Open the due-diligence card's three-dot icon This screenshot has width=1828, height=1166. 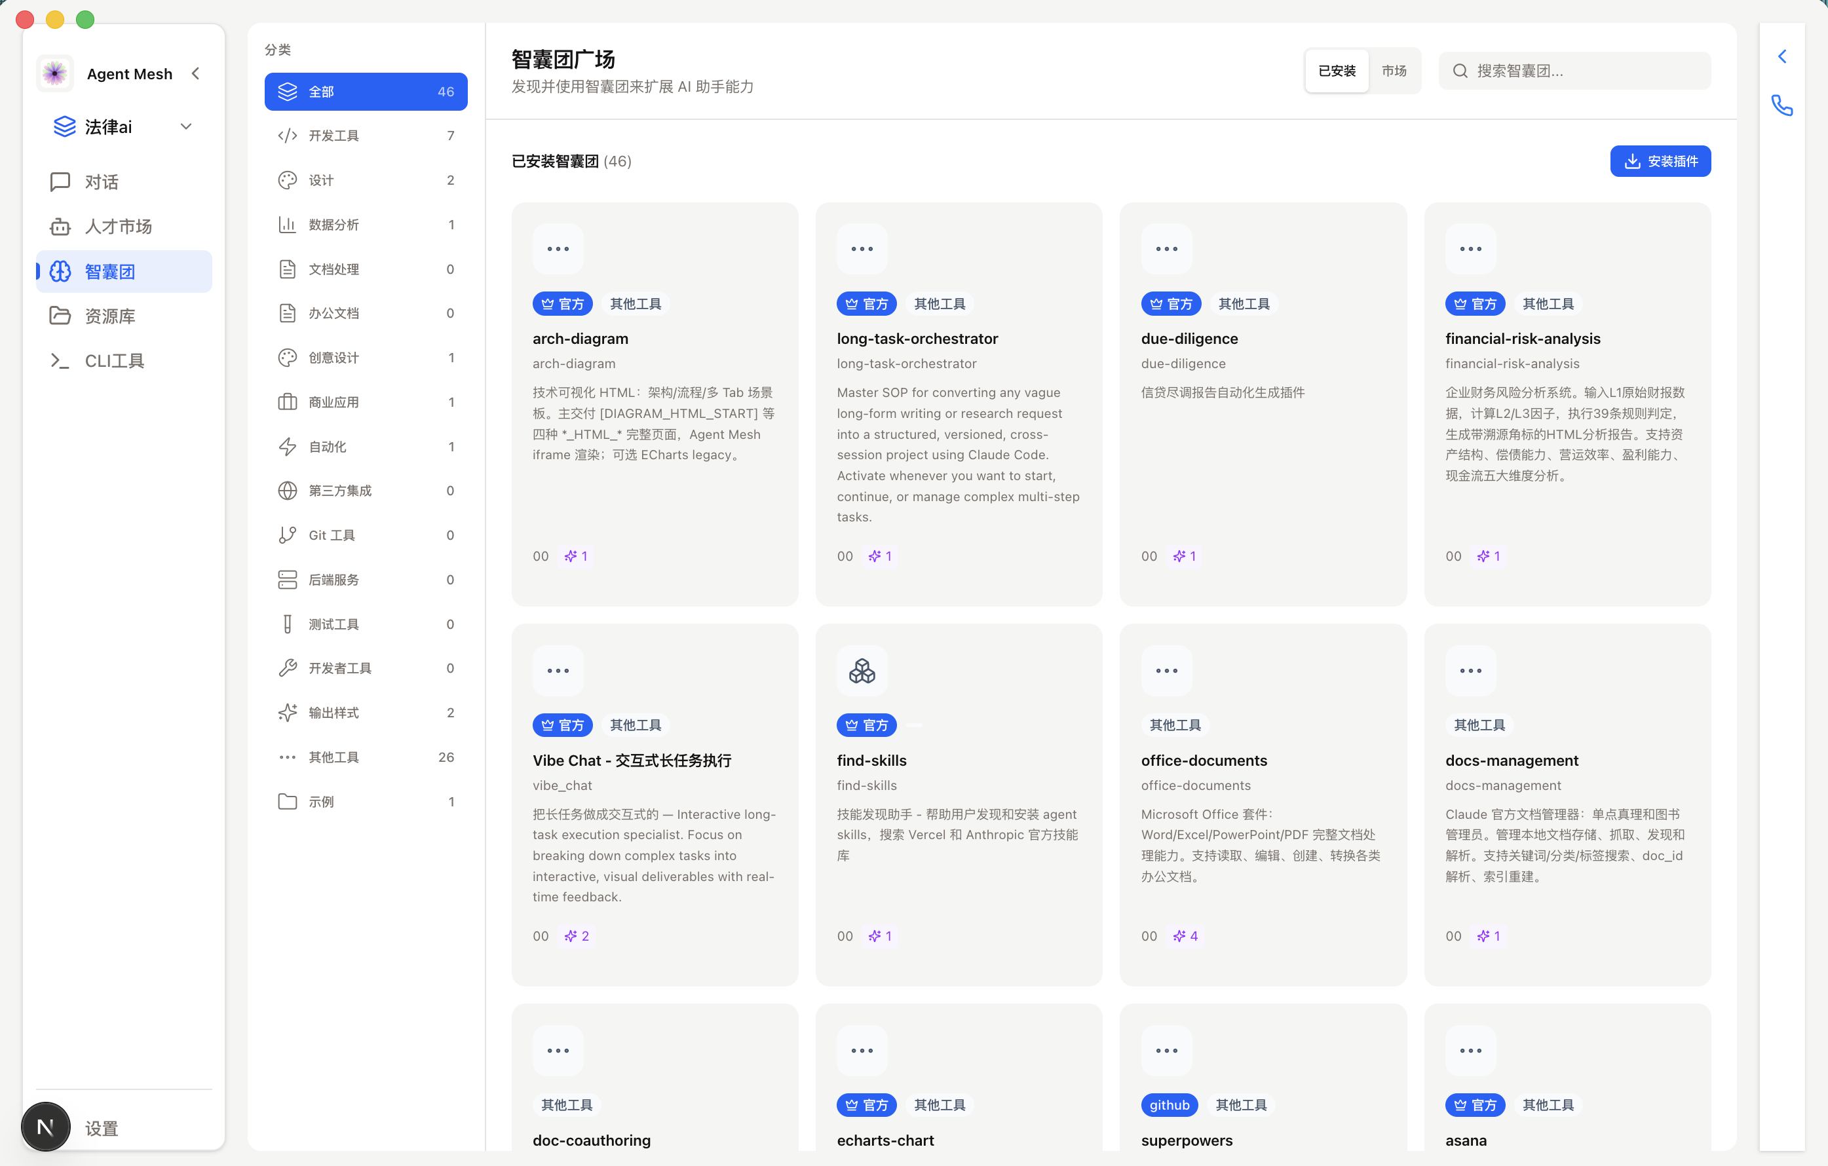click(1166, 249)
